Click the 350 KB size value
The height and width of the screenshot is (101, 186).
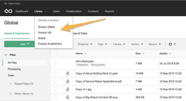(140, 97)
